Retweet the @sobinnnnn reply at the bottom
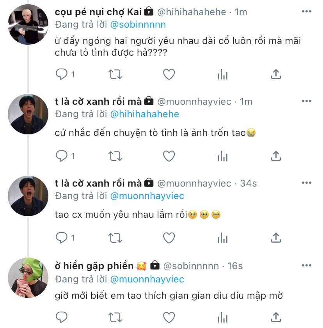This screenshot has height=328, width=323. [115, 317]
